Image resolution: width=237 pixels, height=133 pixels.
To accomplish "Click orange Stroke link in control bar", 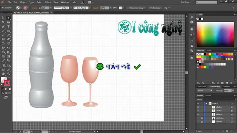I will click(x=34, y=8).
